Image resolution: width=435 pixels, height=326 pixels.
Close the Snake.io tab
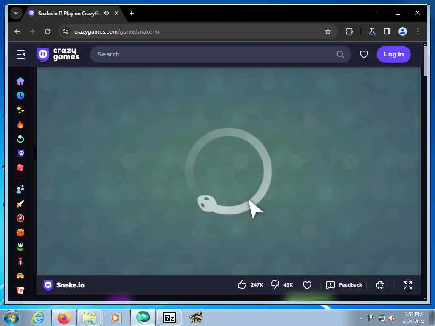116,13
